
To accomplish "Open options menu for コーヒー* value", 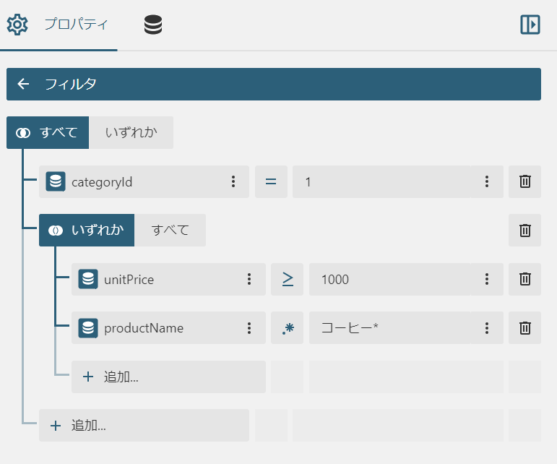I will click(487, 328).
